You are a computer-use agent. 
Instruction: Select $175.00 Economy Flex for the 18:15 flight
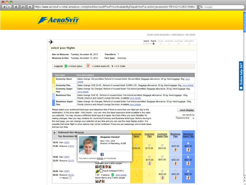(150, 145)
